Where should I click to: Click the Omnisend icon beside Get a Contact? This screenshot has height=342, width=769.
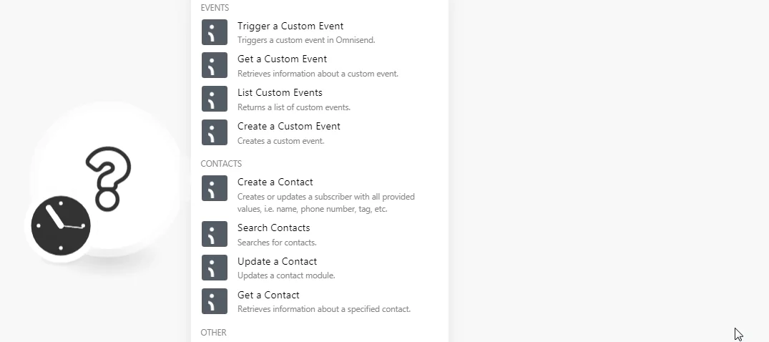point(215,301)
